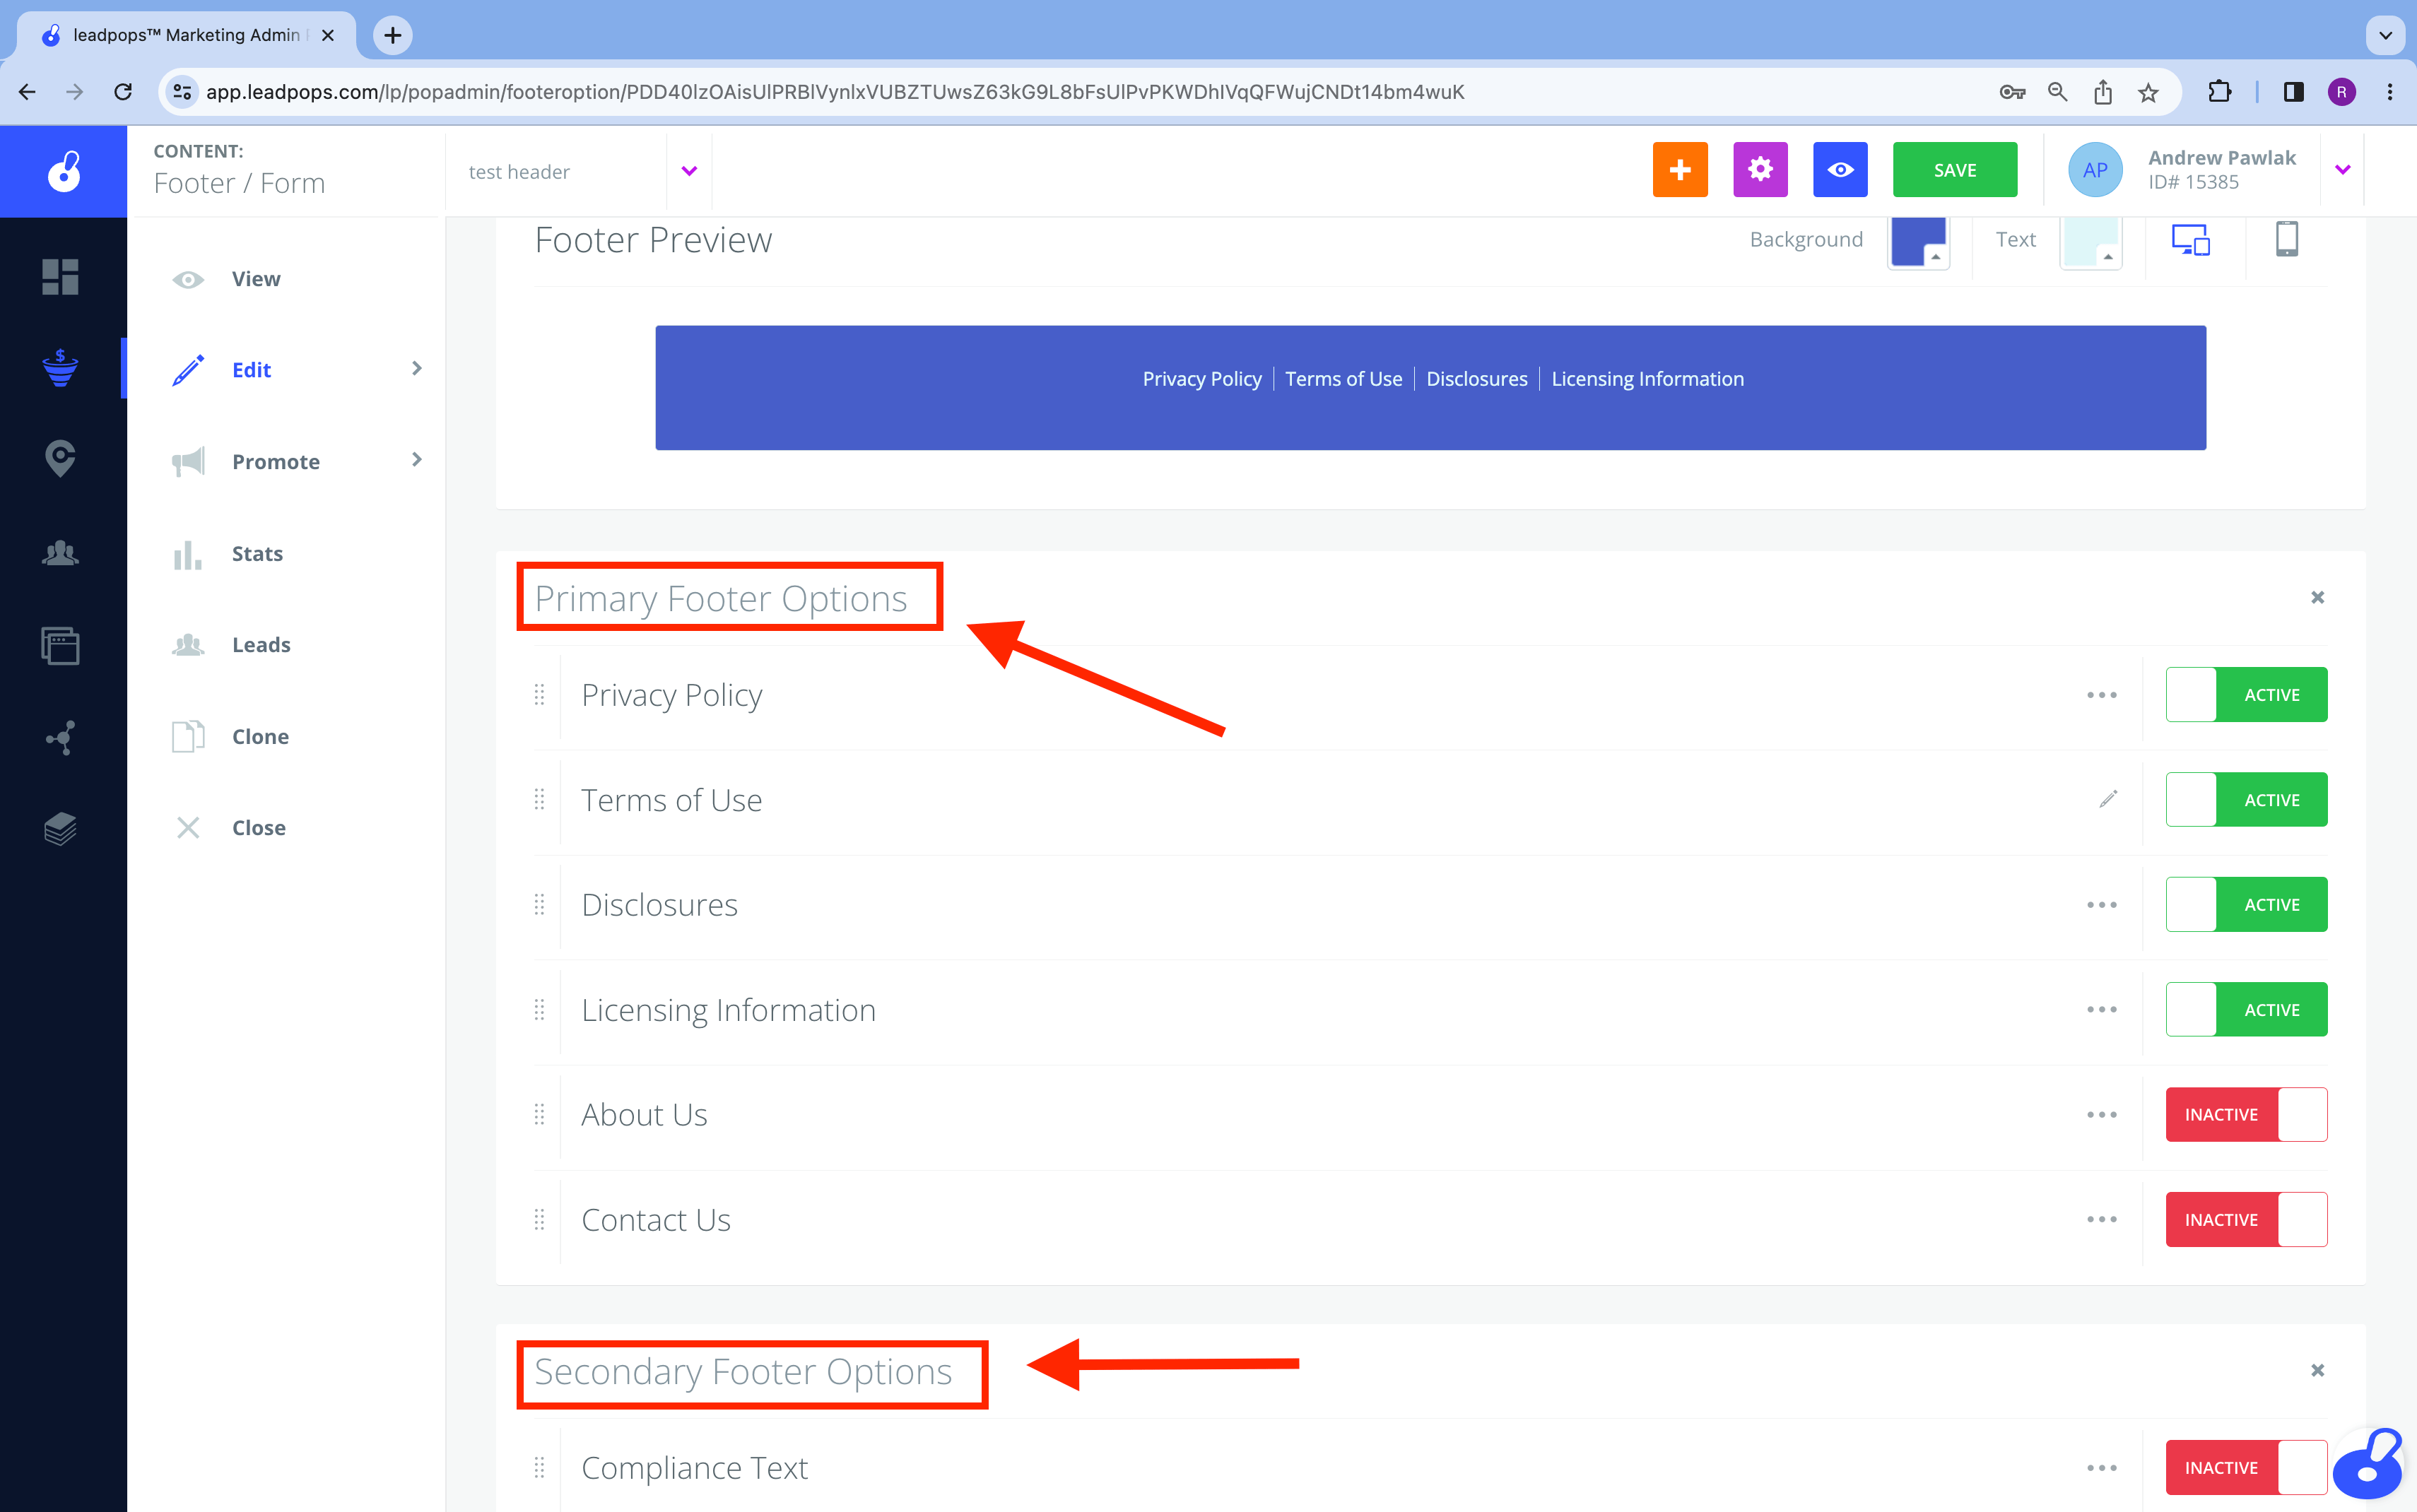
Task: Open the three-dot menu for Compliance Text
Action: pyautogui.click(x=2102, y=1468)
